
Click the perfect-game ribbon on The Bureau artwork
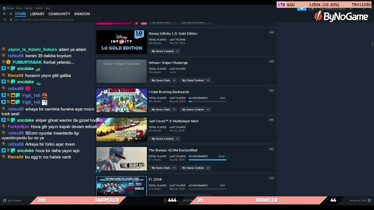98,169
